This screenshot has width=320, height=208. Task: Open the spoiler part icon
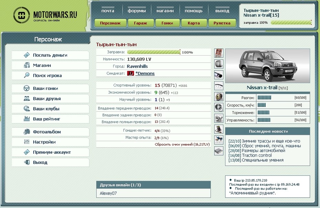click(218, 86)
